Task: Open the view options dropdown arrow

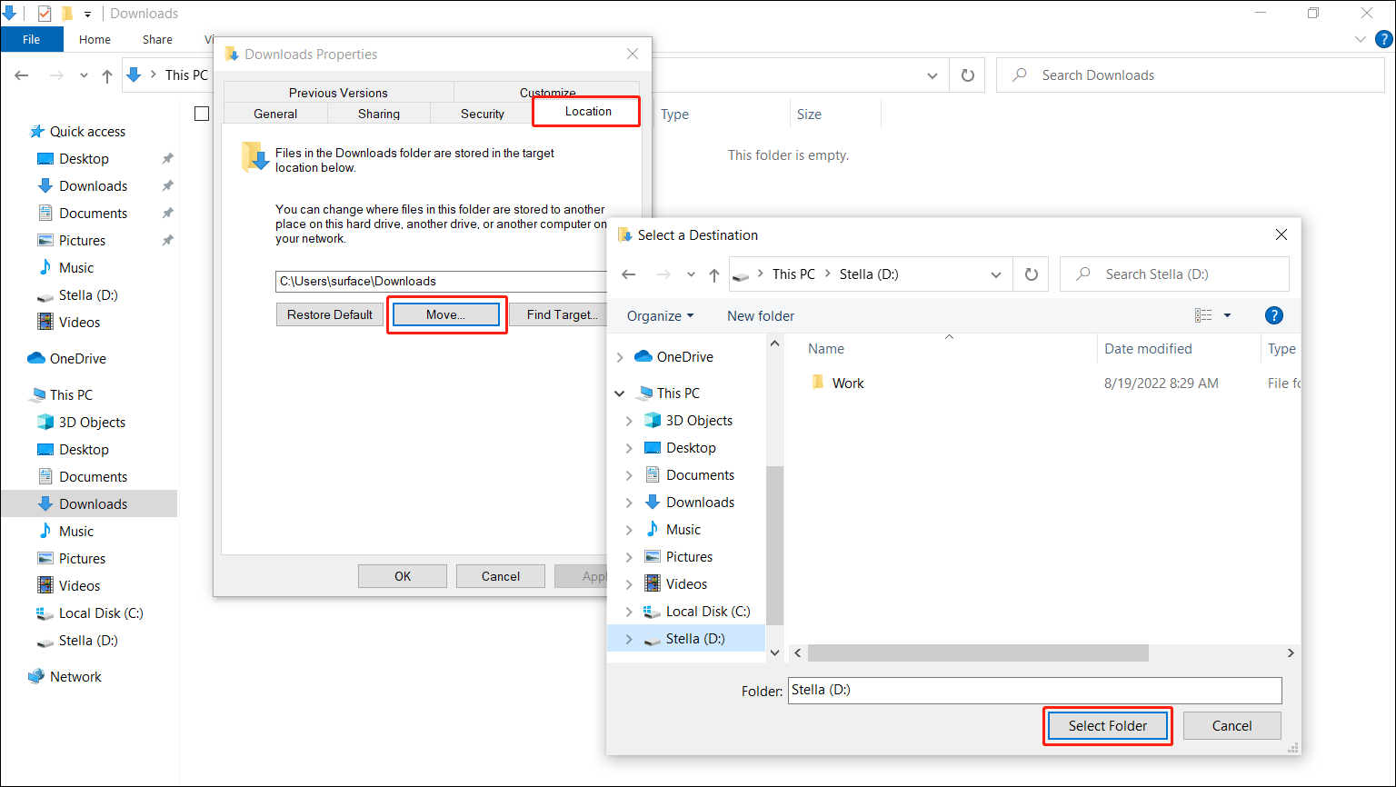Action: coord(1227,315)
